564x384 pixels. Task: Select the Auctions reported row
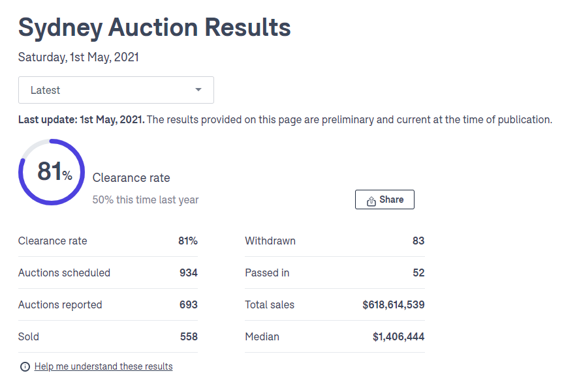click(108, 304)
